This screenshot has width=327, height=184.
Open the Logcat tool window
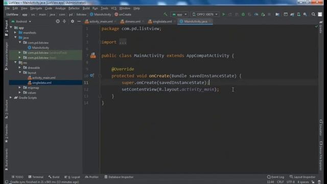point(72,177)
